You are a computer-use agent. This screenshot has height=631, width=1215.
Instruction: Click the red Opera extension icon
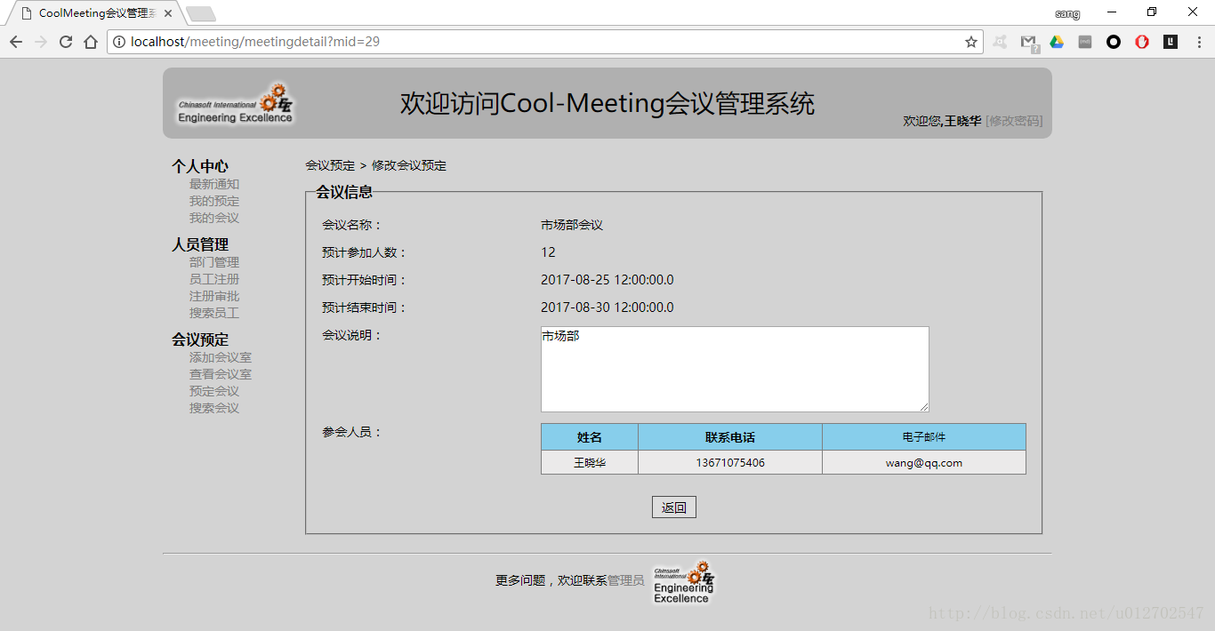coord(1142,42)
